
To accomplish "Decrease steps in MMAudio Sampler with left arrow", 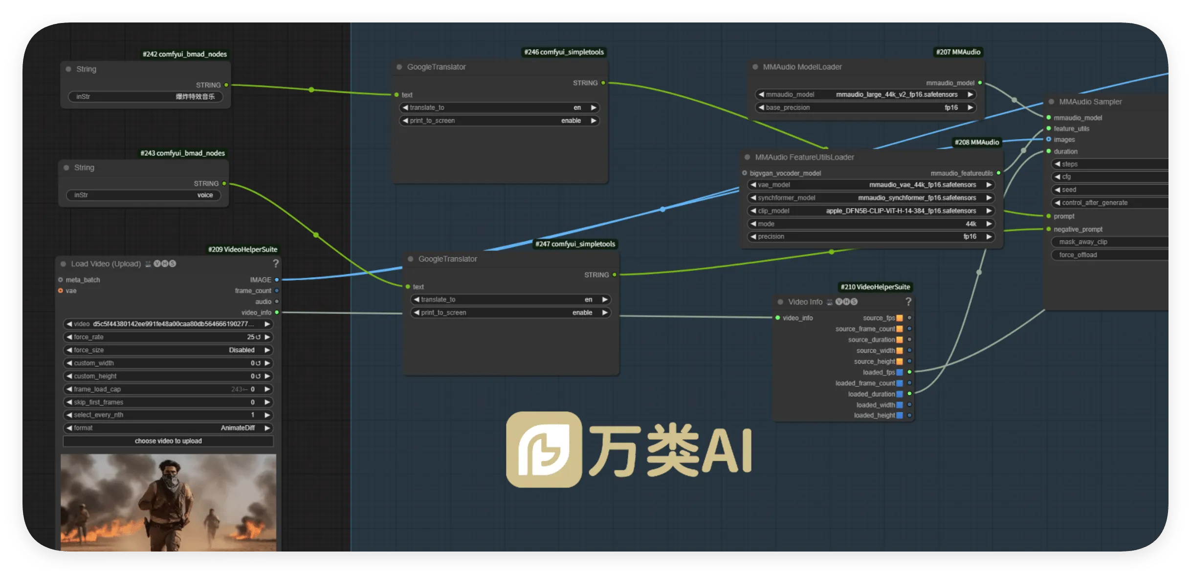I will point(1058,164).
